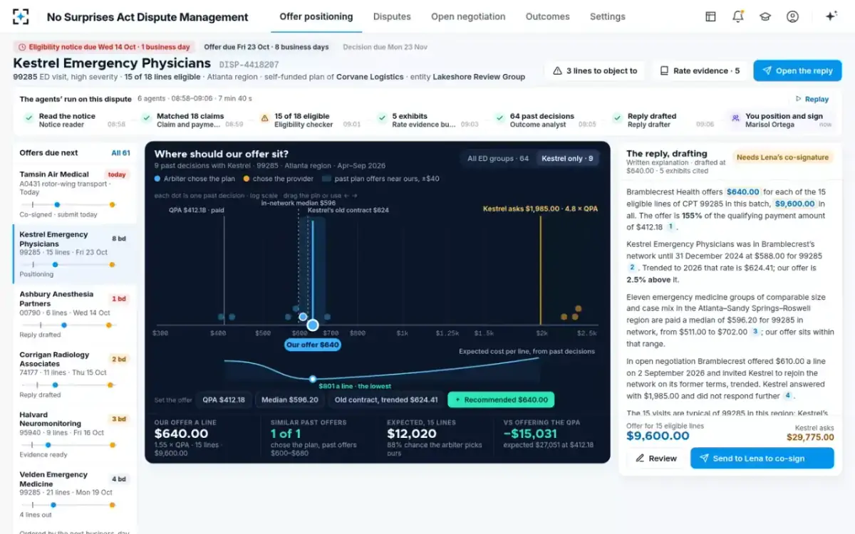The height and width of the screenshot is (534, 855).
Task: Click the 3 lines to object to button
Action: coord(595,71)
